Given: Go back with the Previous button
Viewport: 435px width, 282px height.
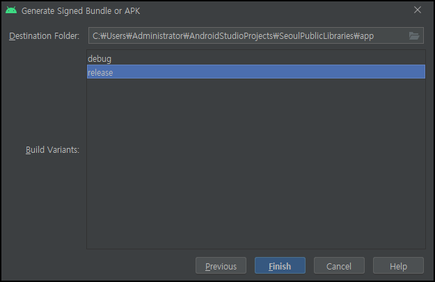Looking at the screenshot, I should click(x=221, y=265).
